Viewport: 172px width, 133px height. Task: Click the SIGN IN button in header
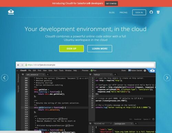(139, 12)
